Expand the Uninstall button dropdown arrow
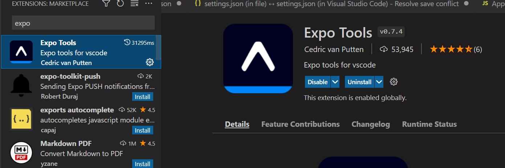The height and width of the screenshot is (168, 505). pos(379,82)
